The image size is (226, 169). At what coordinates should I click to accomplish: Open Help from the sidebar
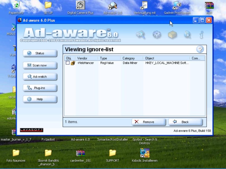click(40, 99)
